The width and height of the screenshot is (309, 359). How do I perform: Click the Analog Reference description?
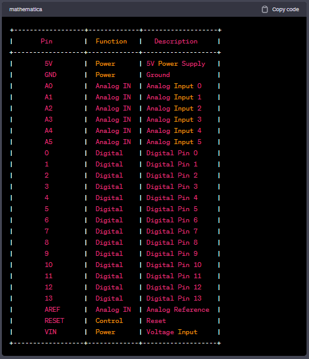(178, 309)
